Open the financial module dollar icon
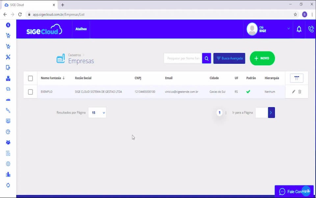This screenshot has height=198, width=316. point(8,25)
